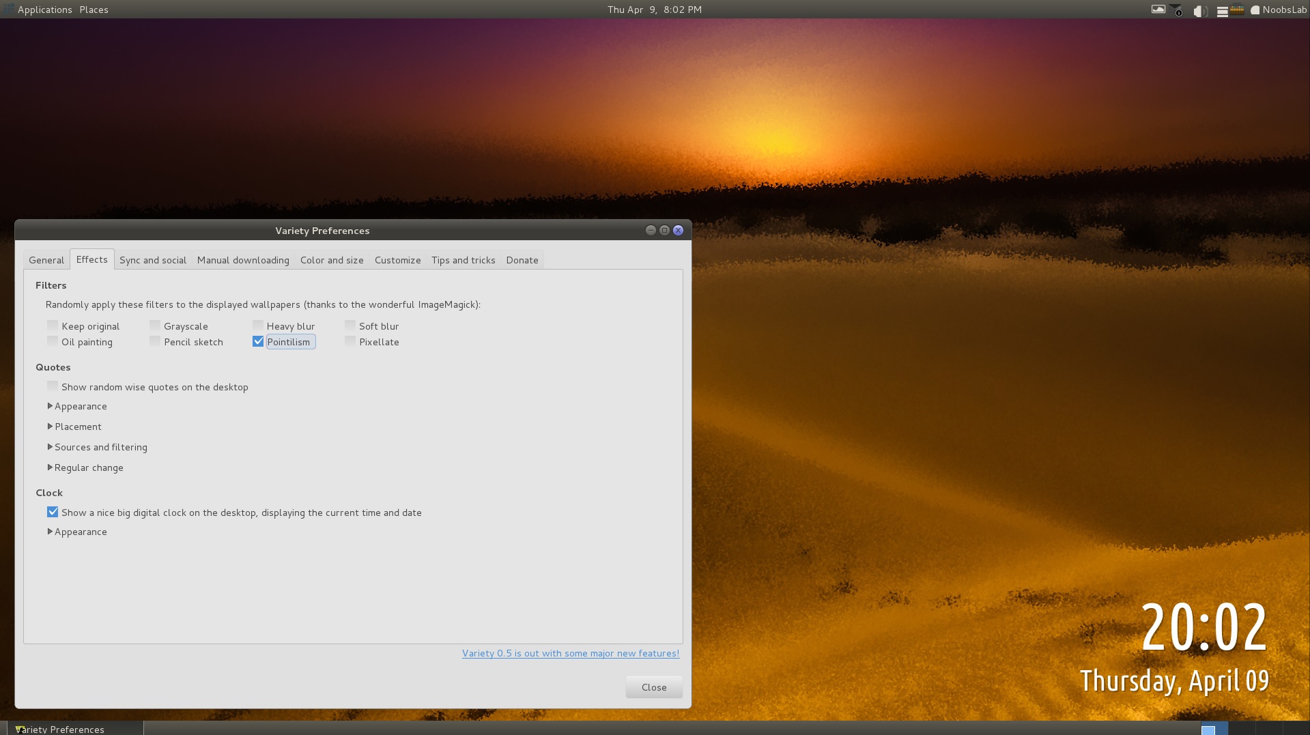Enable the Grayscale filter
Image resolution: width=1310 pixels, height=735 pixels.
click(x=155, y=326)
